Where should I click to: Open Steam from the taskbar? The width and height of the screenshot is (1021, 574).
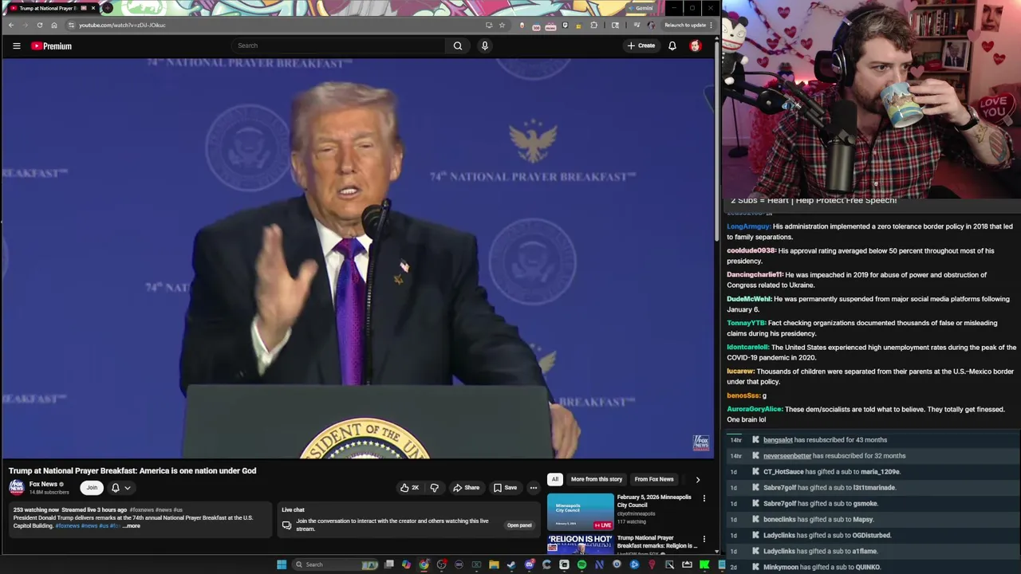point(511,564)
